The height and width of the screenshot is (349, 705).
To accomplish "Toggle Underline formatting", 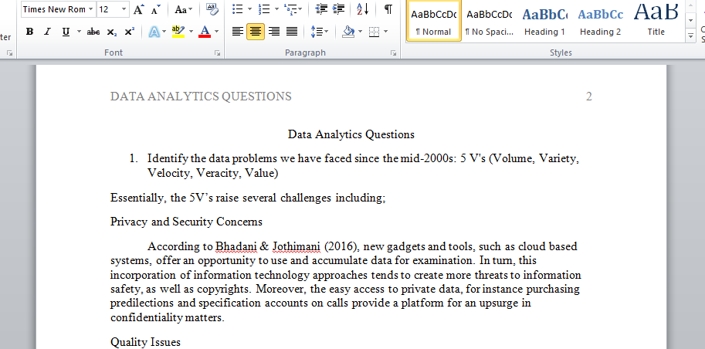I will [66, 32].
